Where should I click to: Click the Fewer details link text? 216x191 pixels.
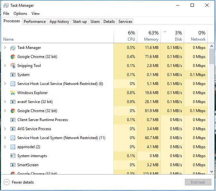[23, 182]
